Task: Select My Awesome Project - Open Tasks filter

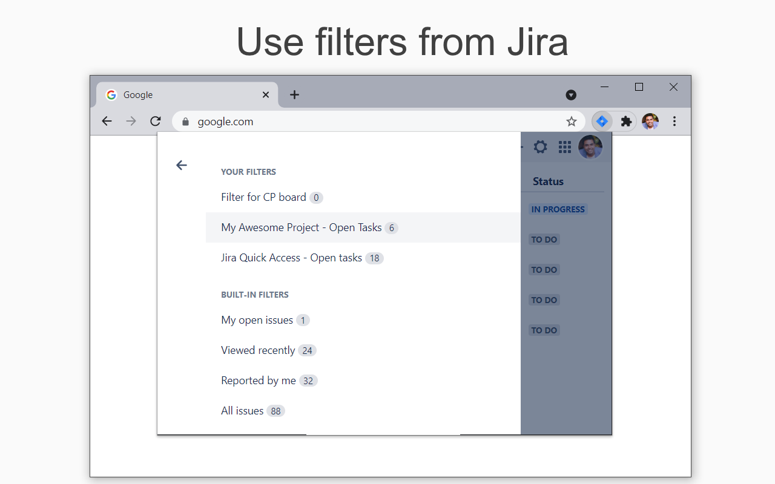Action: (x=363, y=227)
